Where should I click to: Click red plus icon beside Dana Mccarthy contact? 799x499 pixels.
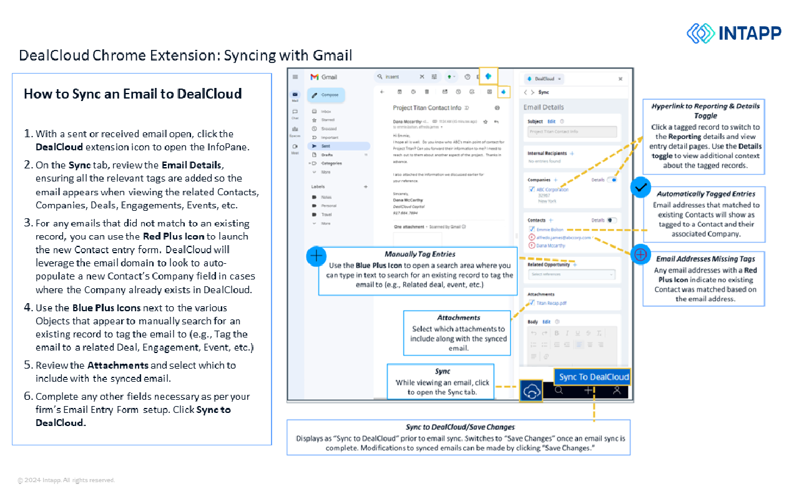[x=532, y=245]
